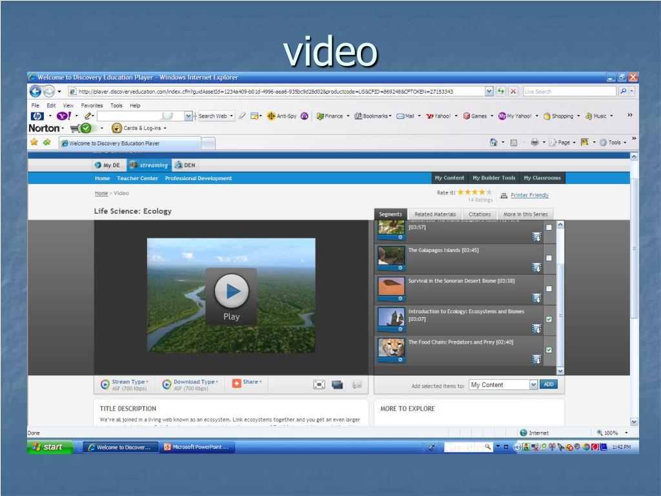The height and width of the screenshot is (496, 661).
Task: Select the cheetah Food Chain thumbnail
Action: pos(391,348)
